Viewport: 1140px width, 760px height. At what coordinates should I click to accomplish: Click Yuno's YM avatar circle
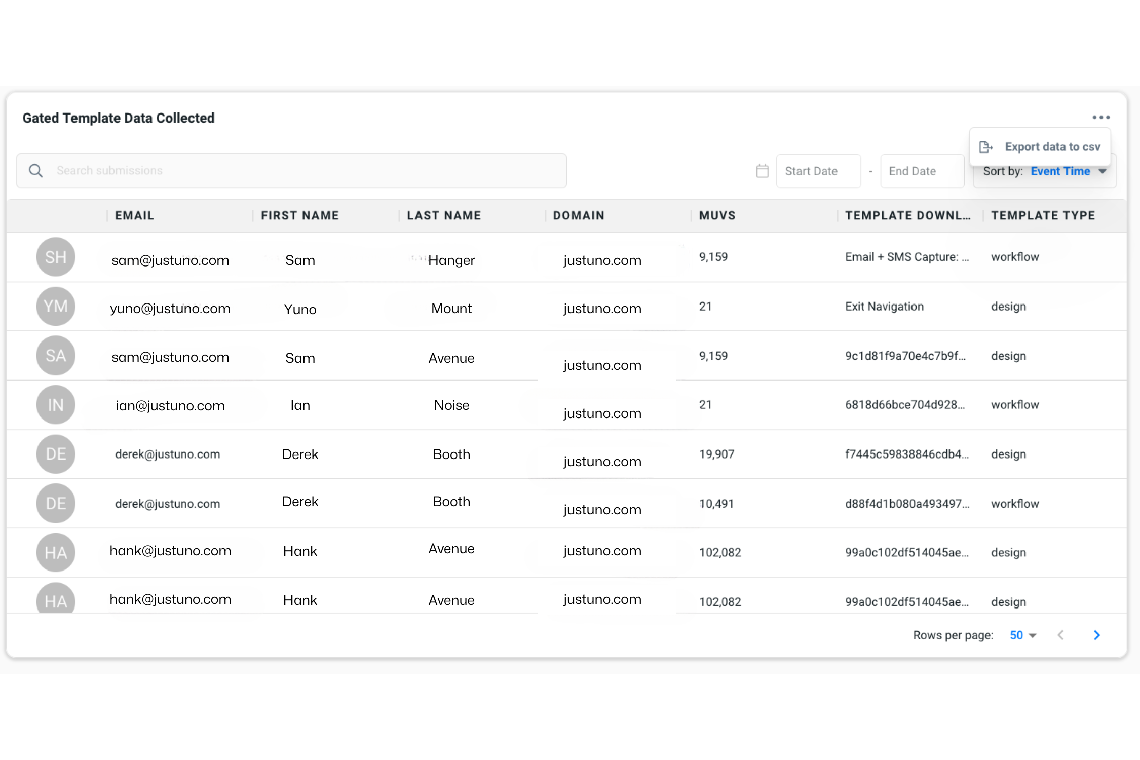(56, 306)
